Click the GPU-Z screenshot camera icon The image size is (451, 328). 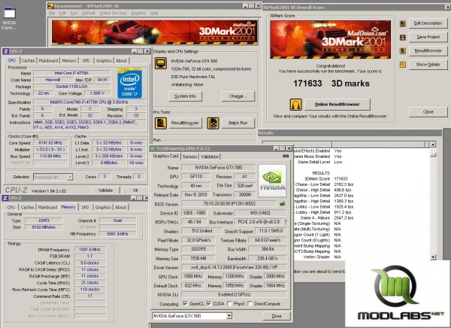coord(286,156)
